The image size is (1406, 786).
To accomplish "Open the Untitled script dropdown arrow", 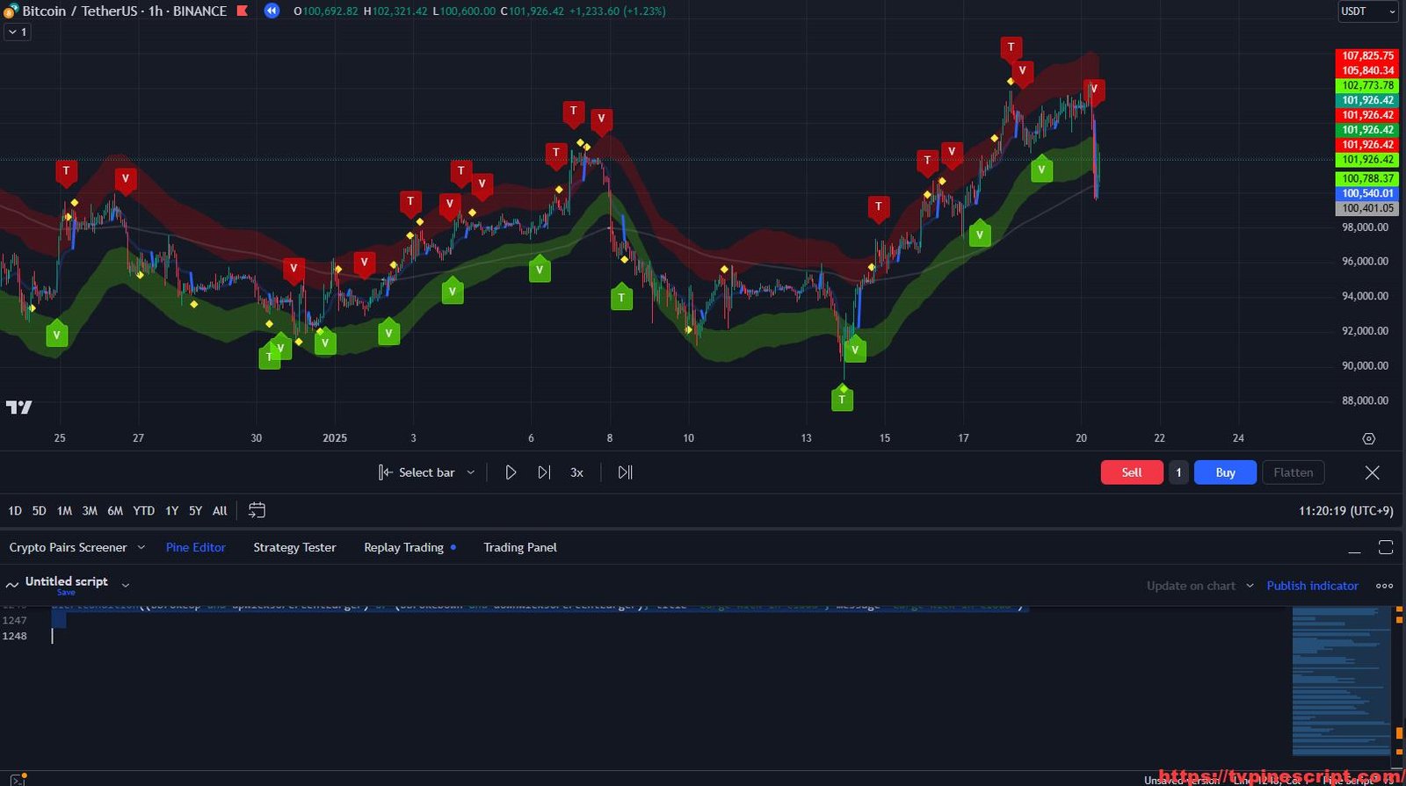I will (x=126, y=585).
